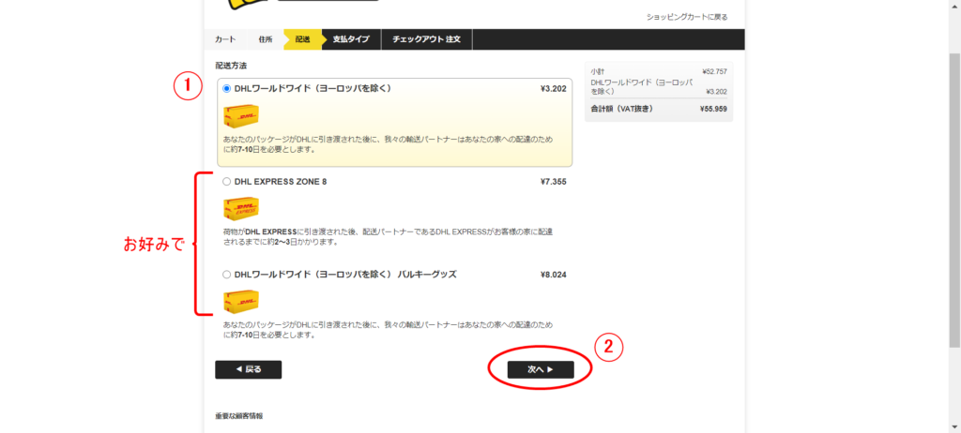The image size is (961, 433).
Task: Click the 重要な顧客情報 heading
Action: (x=239, y=416)
